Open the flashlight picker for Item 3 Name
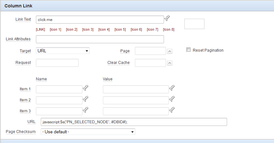Screen dimensions: 274x143 (x=85, y=110)
